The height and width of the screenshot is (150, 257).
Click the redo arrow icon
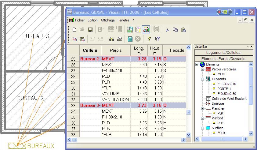[100, 39]
